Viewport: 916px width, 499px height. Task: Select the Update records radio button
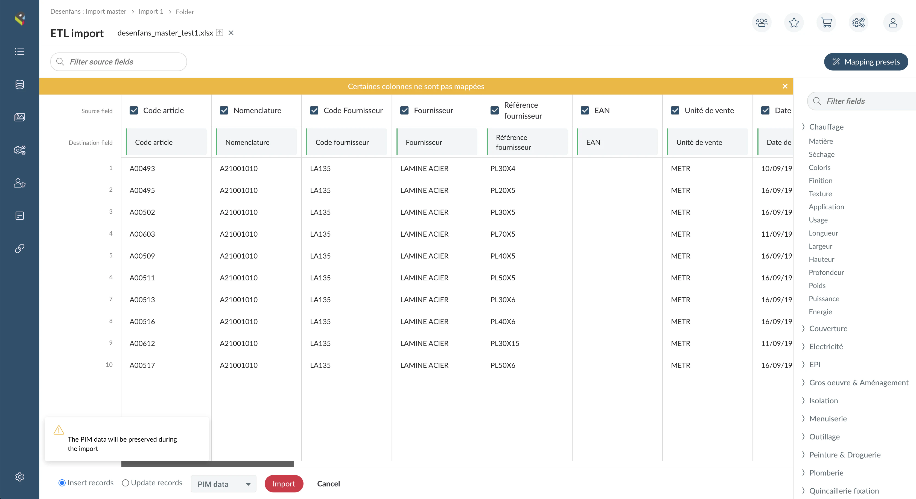(125, 483)
